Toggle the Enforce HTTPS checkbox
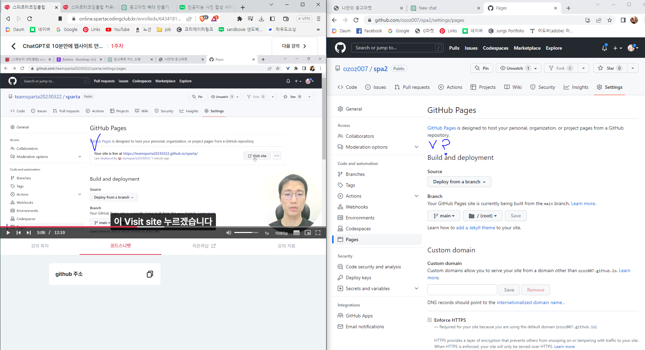645x350 pixels. pos(430,320)
